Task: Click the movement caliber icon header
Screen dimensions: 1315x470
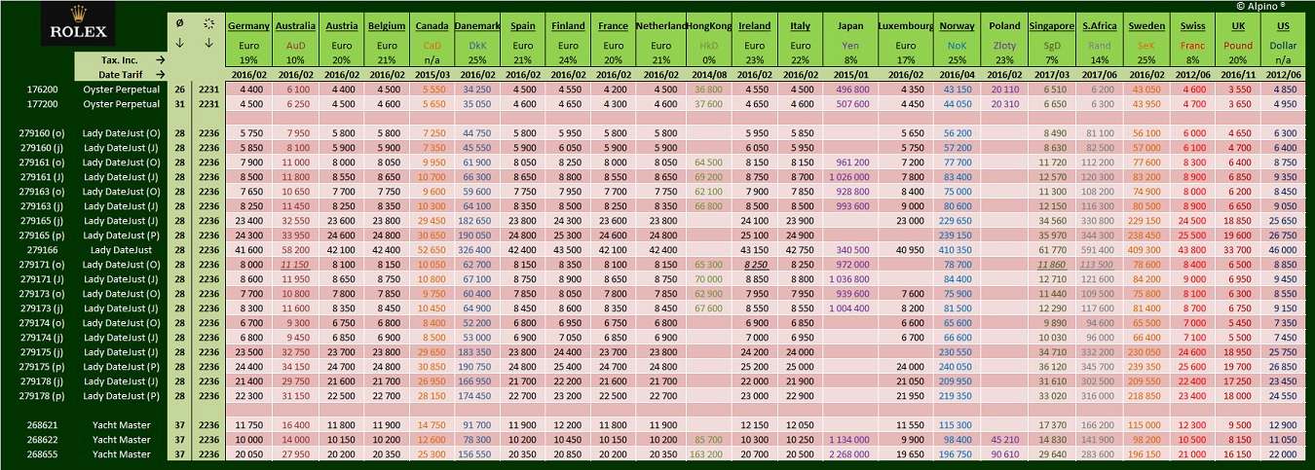Action: point(208,22)
